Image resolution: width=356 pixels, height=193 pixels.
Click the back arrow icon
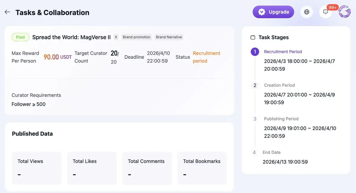click(x=7, y=12)
